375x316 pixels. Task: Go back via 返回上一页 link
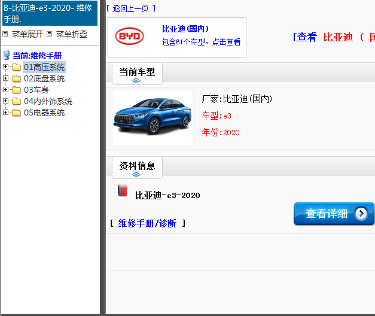131,8
